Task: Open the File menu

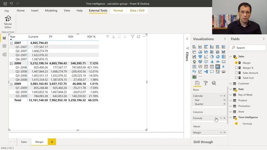Action: coord(7,11)
